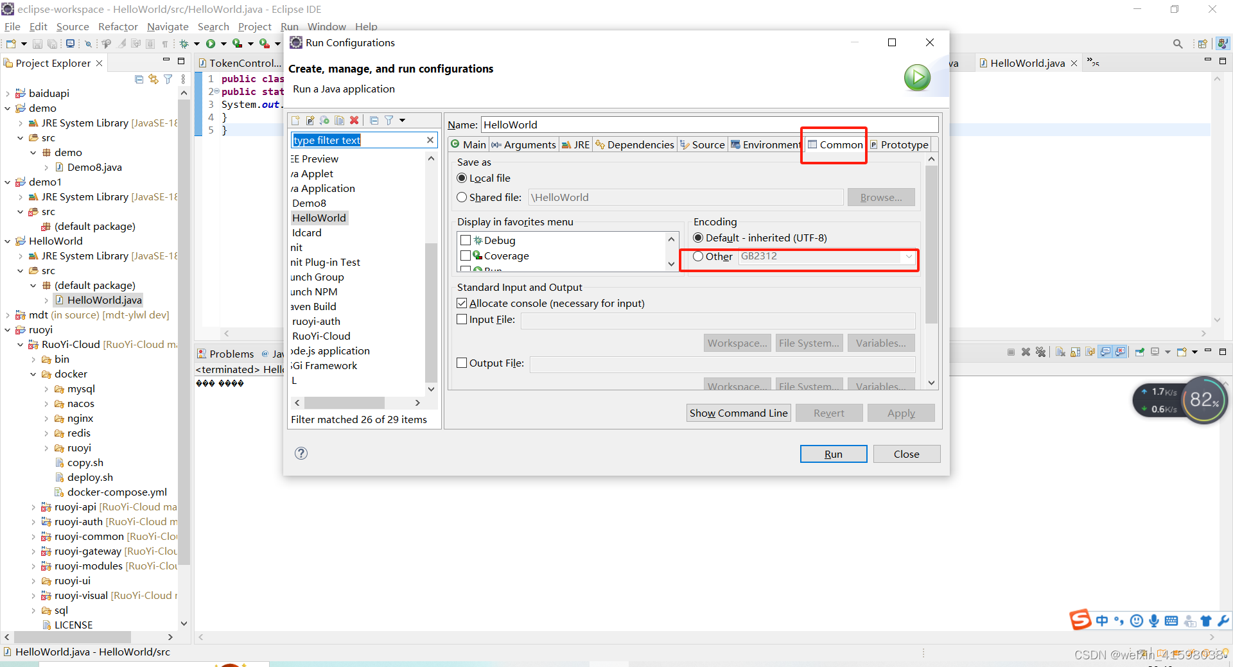Filter launch configurations with the funnel icon

[389, 121]
